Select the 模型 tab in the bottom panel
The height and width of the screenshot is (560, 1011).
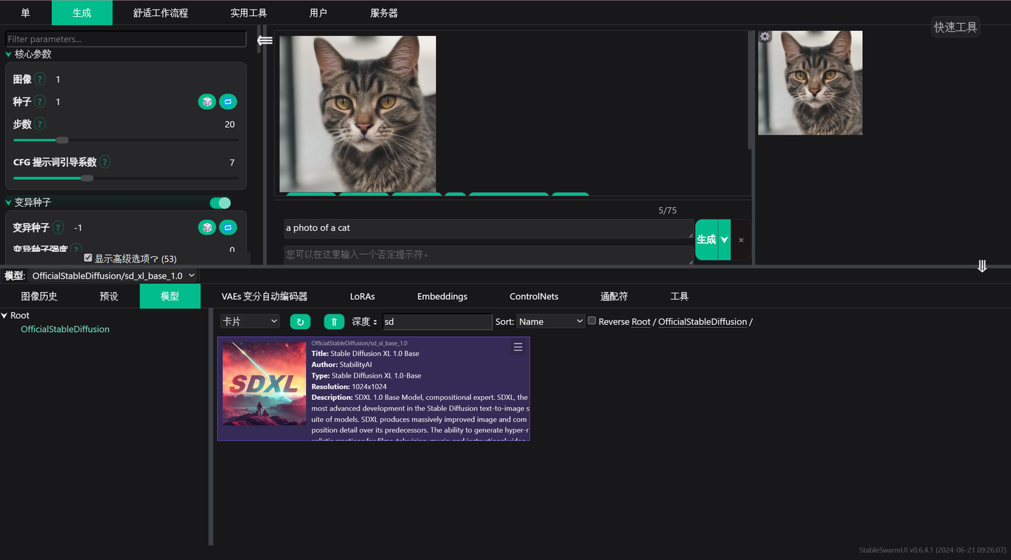tap(170, 296)
